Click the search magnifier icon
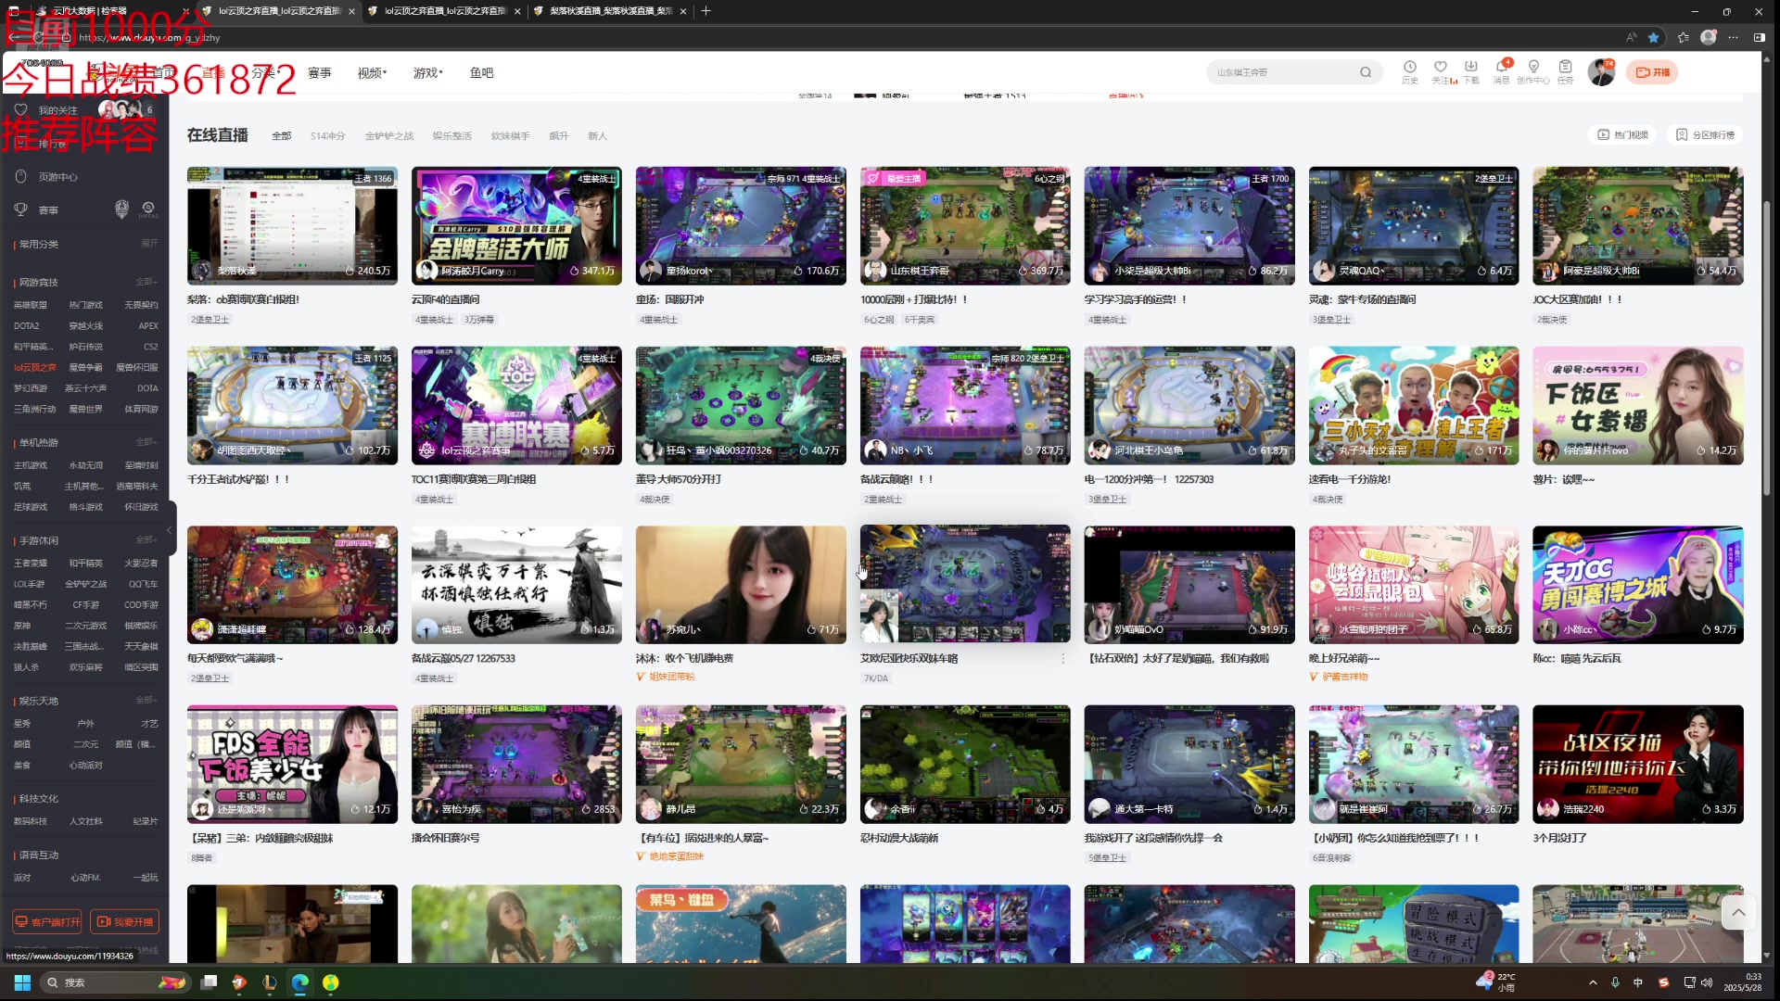This screenshot has height=1001, width=1780. click(x=1366, y=72)
